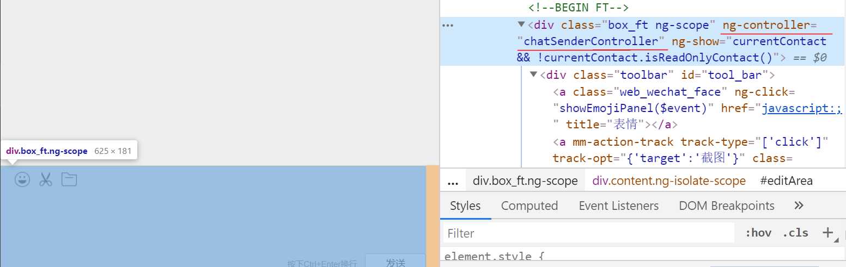Viewport: 846px width, 267px height.
Task: Click the div.box_ft.ng-scope tooltip label
Action: point(47,151)
